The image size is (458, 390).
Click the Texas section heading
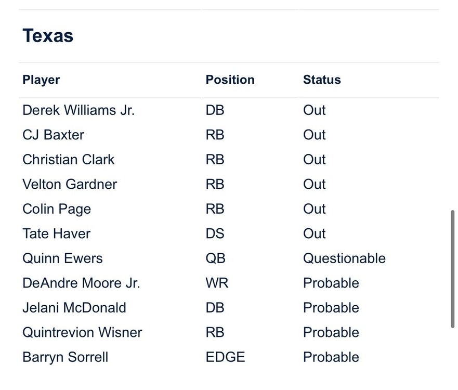tap(48, 36)
